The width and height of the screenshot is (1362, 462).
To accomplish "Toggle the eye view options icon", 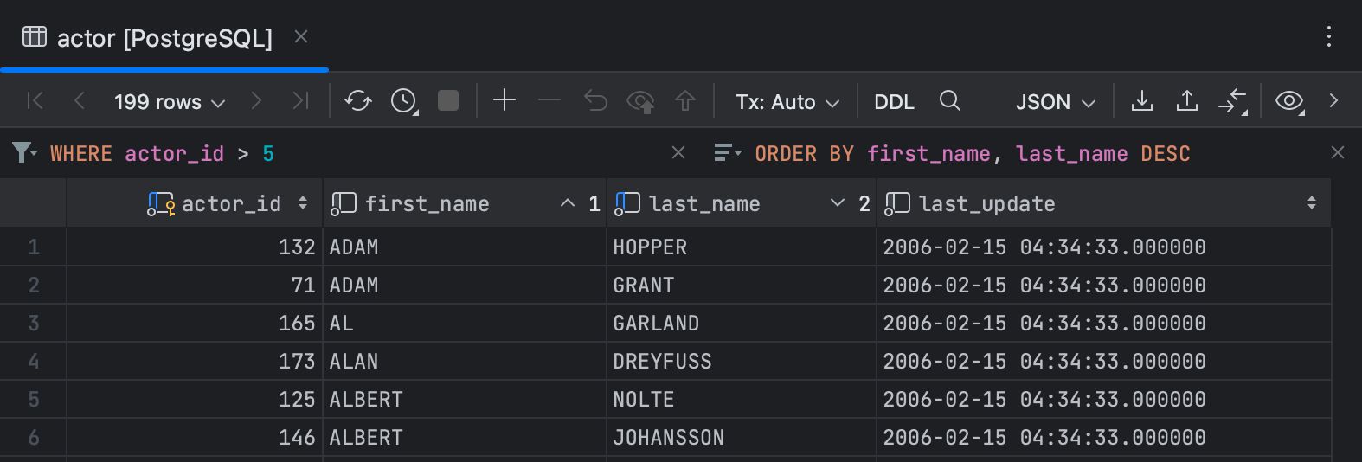I will (x=1289, y=101).
